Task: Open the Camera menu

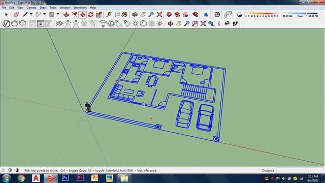Action: (x=31, y=8)
